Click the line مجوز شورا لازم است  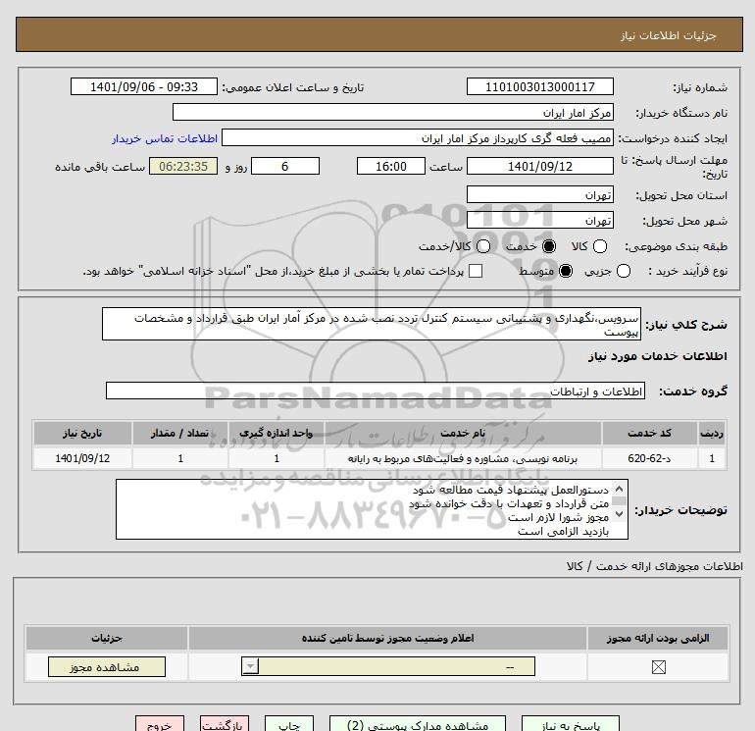point(558,517)
